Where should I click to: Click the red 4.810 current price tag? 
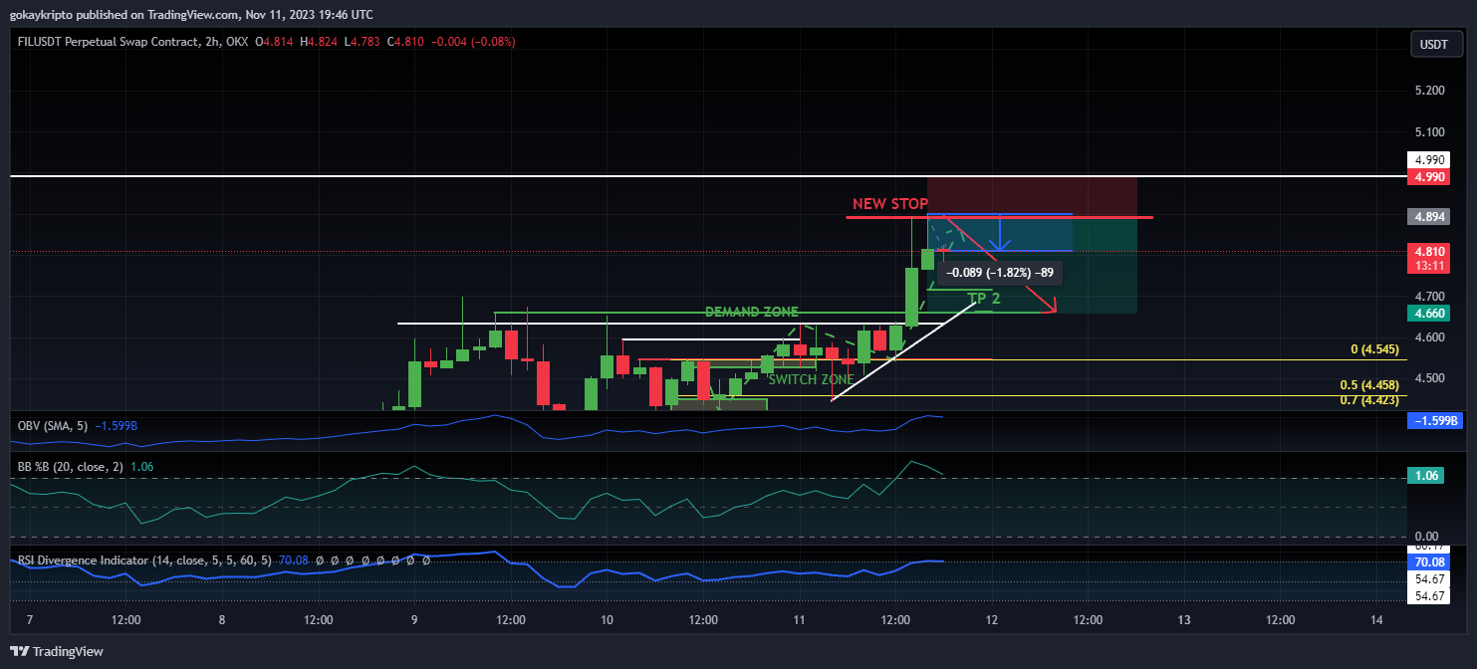coord(1429,252)
